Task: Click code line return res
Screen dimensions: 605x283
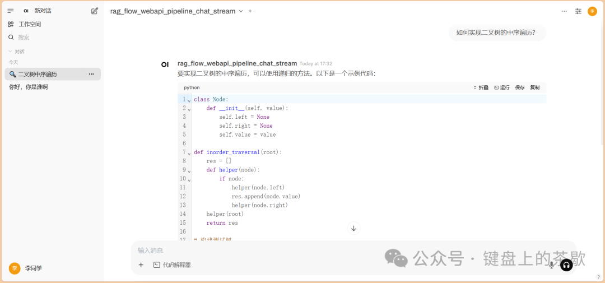Action: point(222,223)
